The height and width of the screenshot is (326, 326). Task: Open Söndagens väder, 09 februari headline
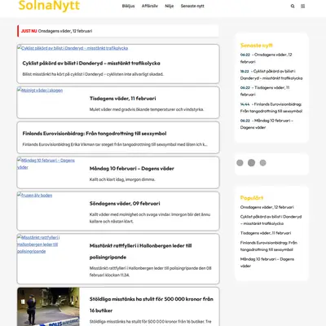(125, 204)
